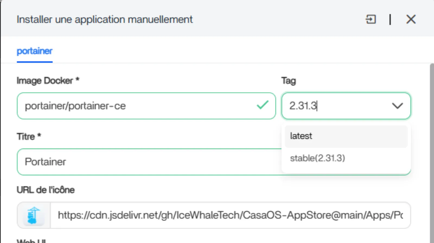This screenshot has width=434, height=243.
Task: Switch to the portainer tab
Action: pos(34,51)
